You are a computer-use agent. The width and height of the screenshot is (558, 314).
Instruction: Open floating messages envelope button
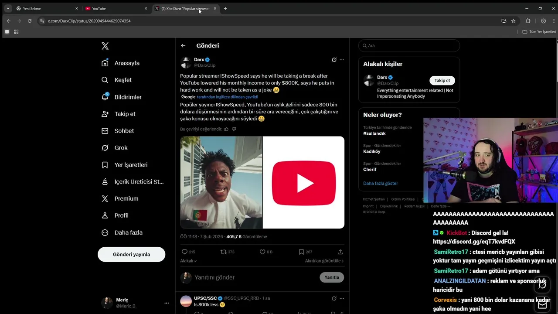click(542, 305)
